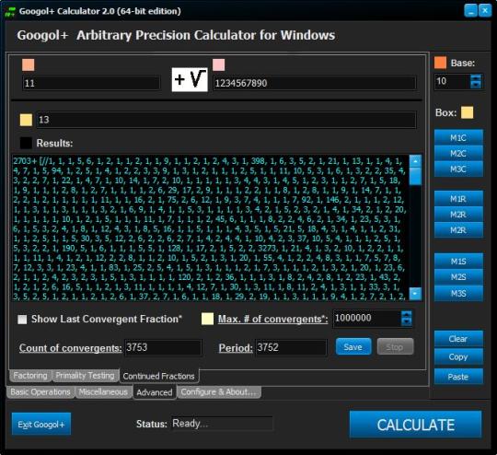Save the continued fraction results
497x455 pixels.
pos(353,347)
